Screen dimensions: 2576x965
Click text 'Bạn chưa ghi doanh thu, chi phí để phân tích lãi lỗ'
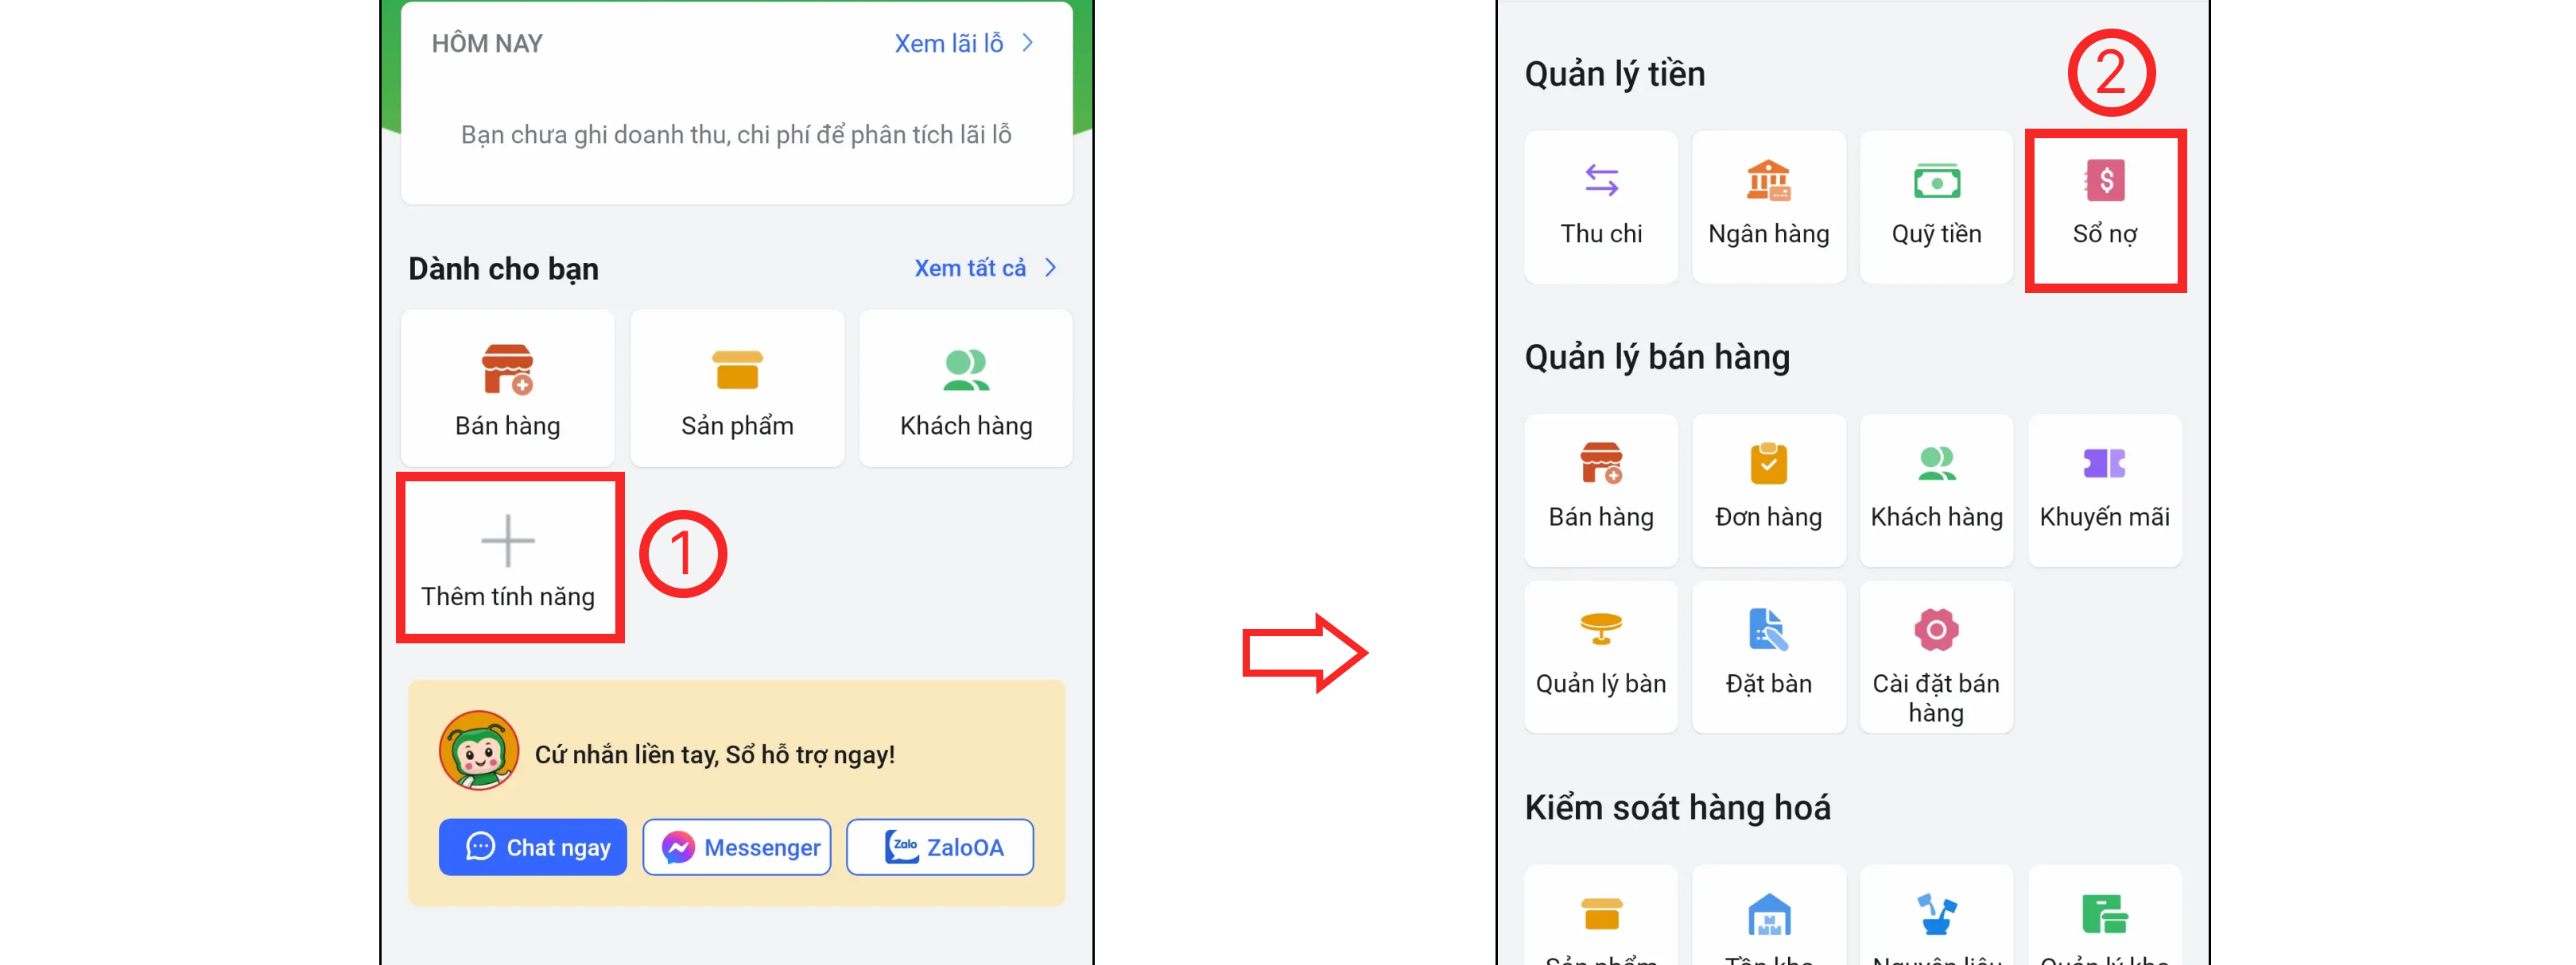coord(736,135)
